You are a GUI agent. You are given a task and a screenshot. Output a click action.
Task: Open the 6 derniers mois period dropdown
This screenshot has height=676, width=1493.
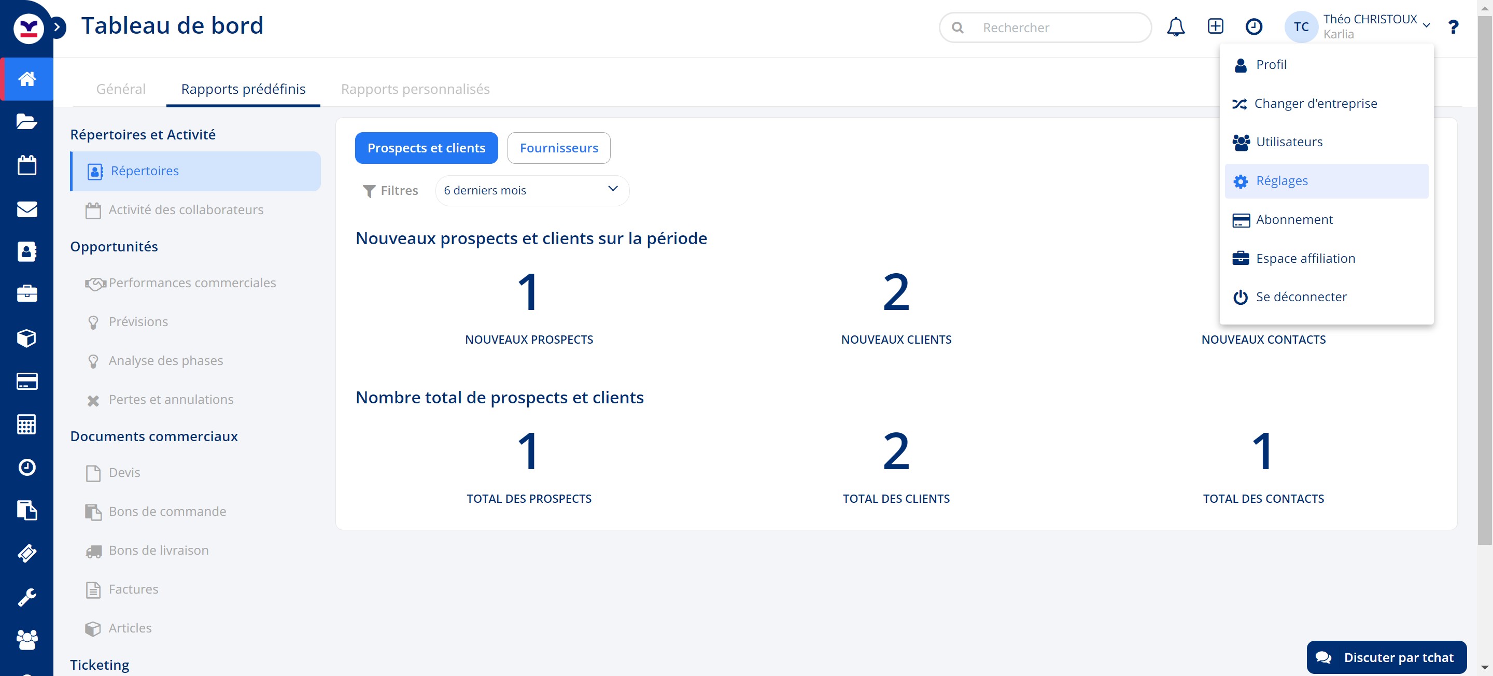531,190
